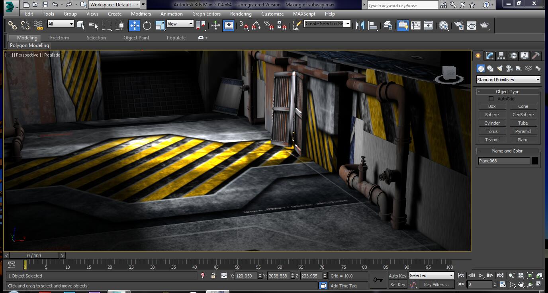Switch to the Freeform ribbon tab

(x=60, y=38)
